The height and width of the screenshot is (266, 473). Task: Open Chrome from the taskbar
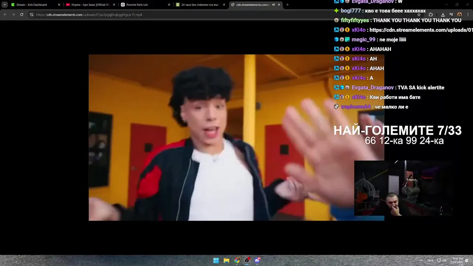(237, 260)
